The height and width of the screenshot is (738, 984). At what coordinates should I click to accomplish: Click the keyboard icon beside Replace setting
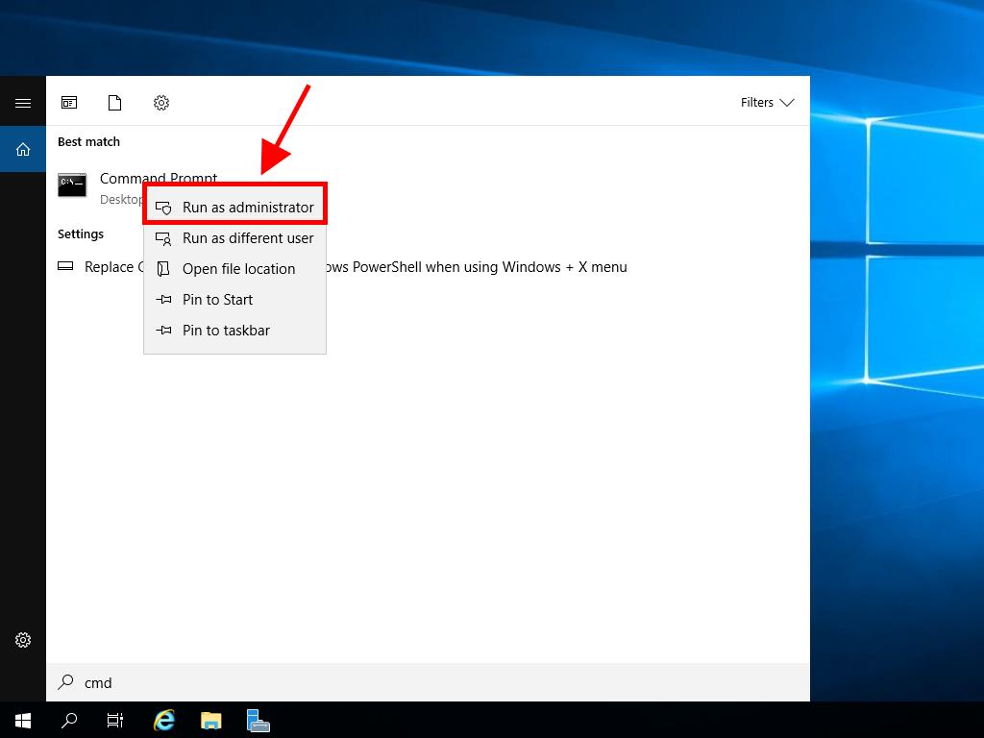click(65, 266)
